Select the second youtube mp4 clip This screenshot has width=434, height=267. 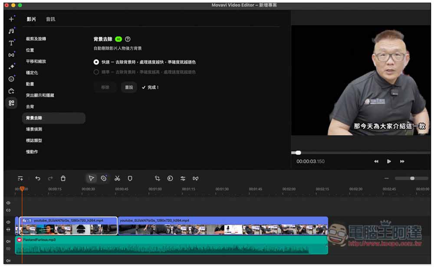click(x=223, y=226)
